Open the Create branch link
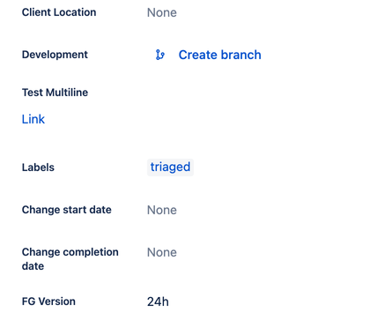 pyautogui.click(x=220, y=55)
